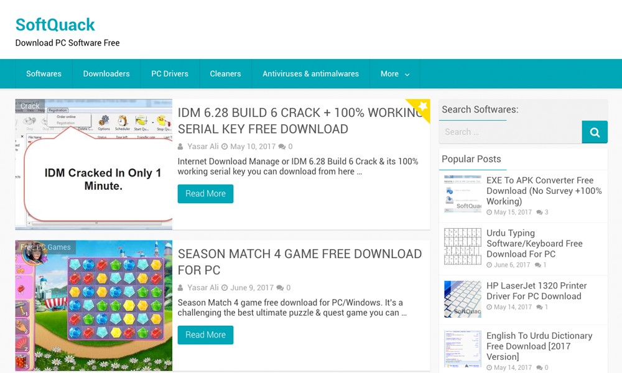The image size is (622, 373).
Task: Open English To Urdu Dictionary post link
Action: tap(539, 346)
